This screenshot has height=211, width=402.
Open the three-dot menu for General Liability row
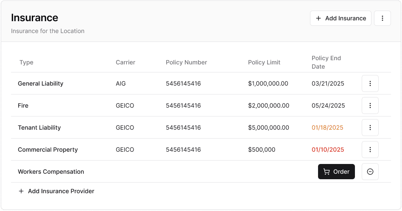click(x=370, y=83)
